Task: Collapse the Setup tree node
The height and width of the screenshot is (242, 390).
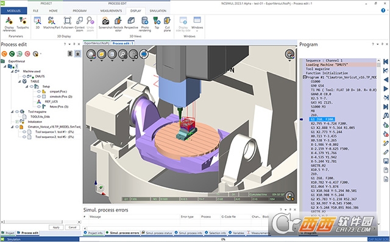Action: coord(27,86)
